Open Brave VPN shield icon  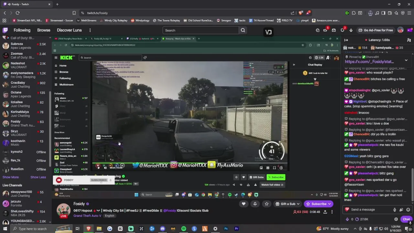click(x=403, y=13)
